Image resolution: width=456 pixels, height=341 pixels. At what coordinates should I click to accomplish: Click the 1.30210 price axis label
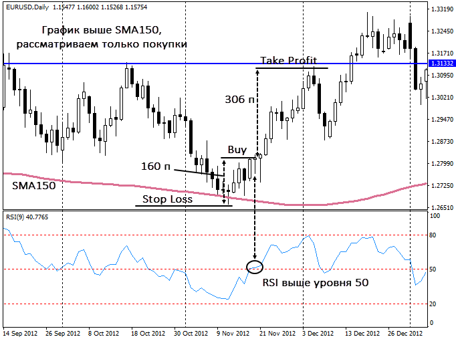pyautogui.click(x=443, y=98)
